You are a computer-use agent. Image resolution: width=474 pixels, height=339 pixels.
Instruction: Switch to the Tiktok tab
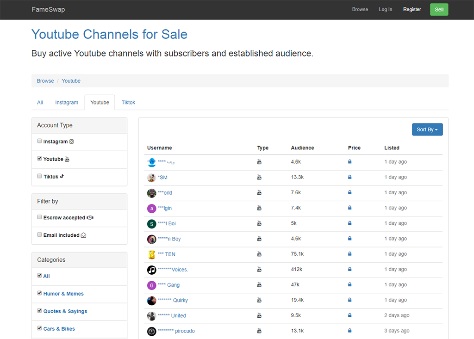[128, 102]
